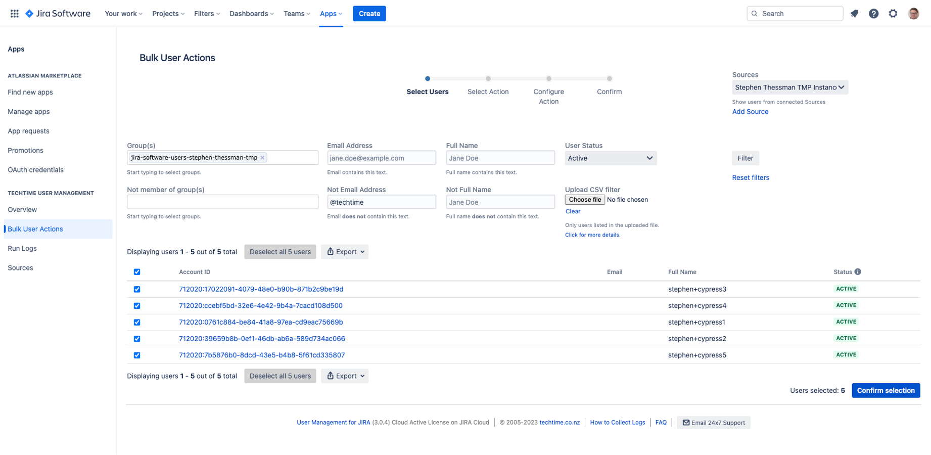The image size is (931, 455).
Task: Toggle the select-all users header checkbox
Action: (137, 272)
